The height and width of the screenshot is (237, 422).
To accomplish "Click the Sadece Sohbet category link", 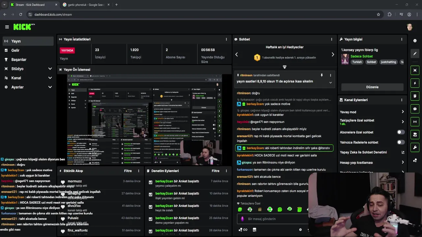I will pyautogui.click(x=362, y=56).
